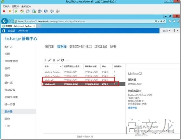Click the 查看详情 link
The height and width of the screenshot is (140, 181).
[132, 108]
